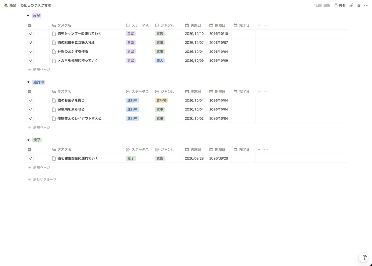Screen dimensions: 372x266
Task: Copy the page link using the link icon
Action: coord(352,5)
